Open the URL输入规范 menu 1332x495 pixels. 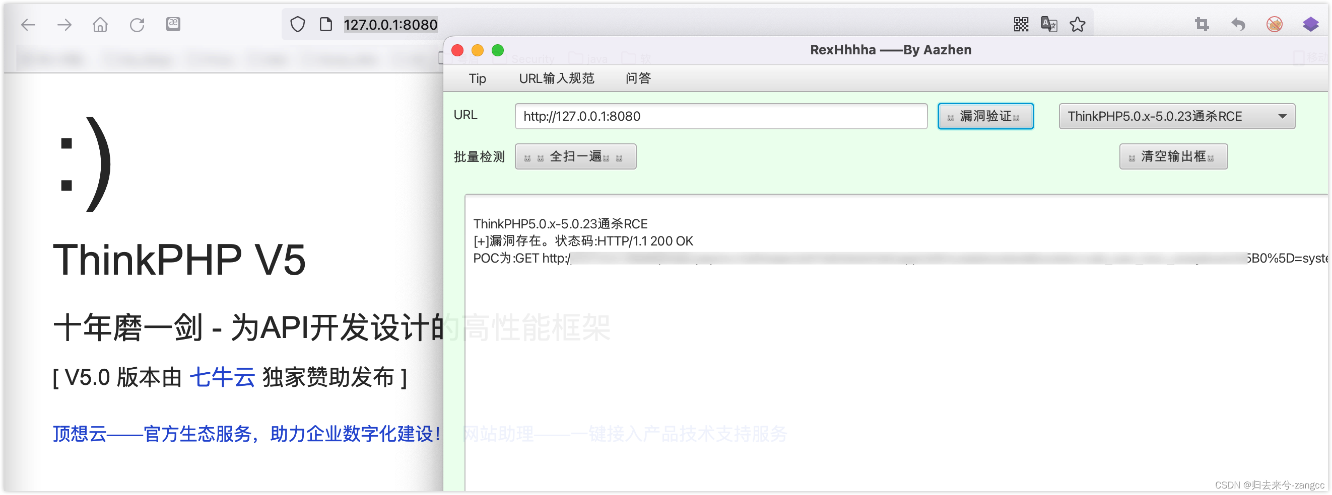click(x=556, y=78)
